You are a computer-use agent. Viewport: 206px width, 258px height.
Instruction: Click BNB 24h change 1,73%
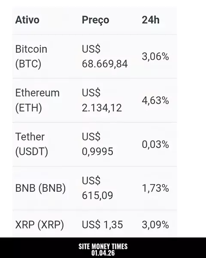point(155,188)
